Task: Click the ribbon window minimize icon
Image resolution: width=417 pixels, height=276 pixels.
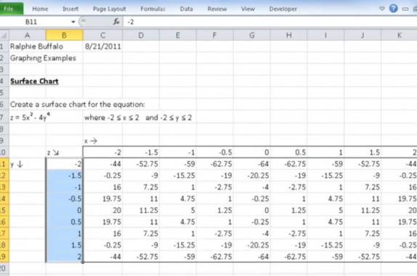Action: (x=405, y=9)
